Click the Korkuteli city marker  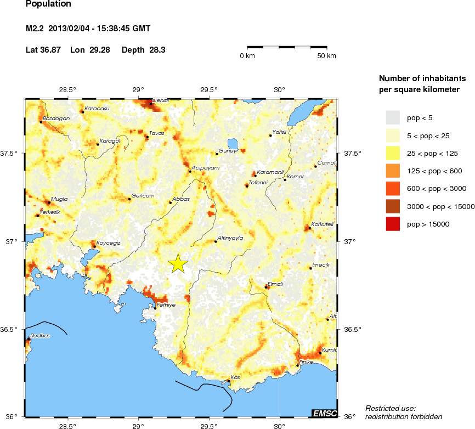click(x=310, y=228)
